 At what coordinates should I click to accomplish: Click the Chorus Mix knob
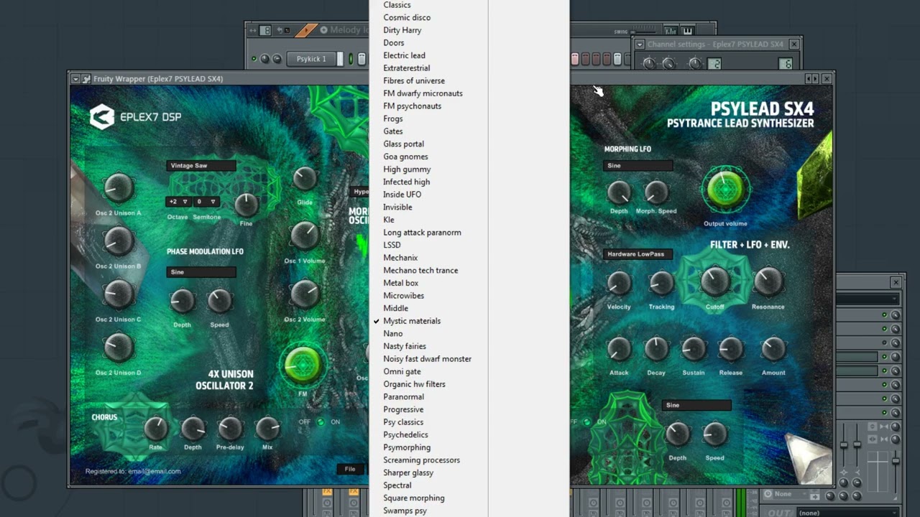coord(267,429)
